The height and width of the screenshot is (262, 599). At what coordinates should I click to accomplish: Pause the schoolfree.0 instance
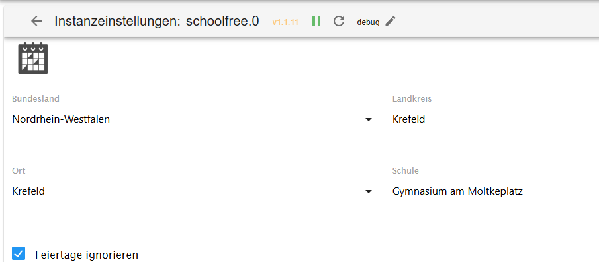click(x=316, y=21)
